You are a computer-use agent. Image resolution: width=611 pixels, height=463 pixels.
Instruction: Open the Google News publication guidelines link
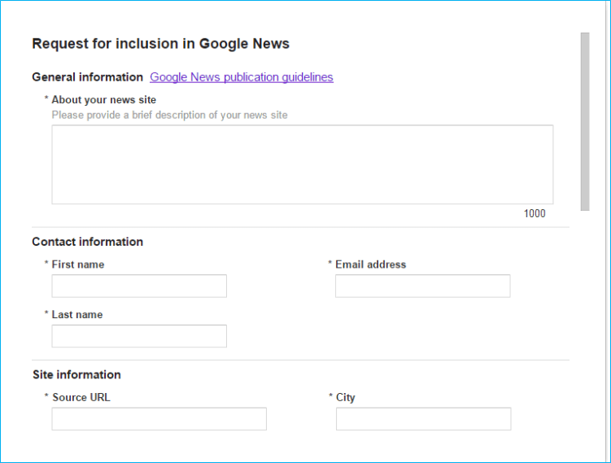pyautogui.click(x=241, y=77)
